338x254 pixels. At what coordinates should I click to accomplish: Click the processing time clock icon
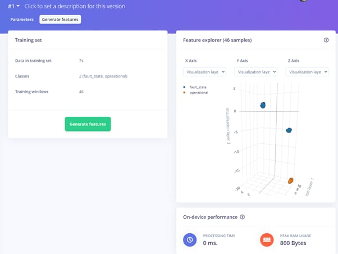pos(190,239)
